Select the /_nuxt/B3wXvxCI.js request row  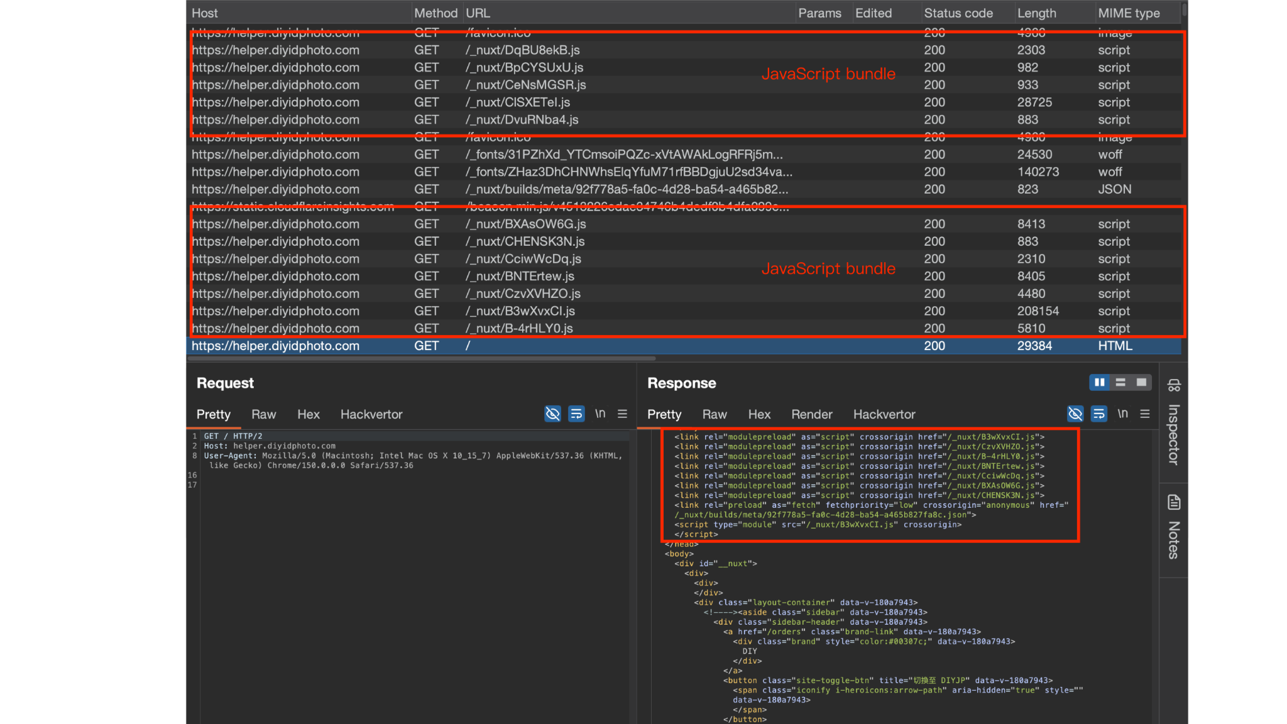684,311
